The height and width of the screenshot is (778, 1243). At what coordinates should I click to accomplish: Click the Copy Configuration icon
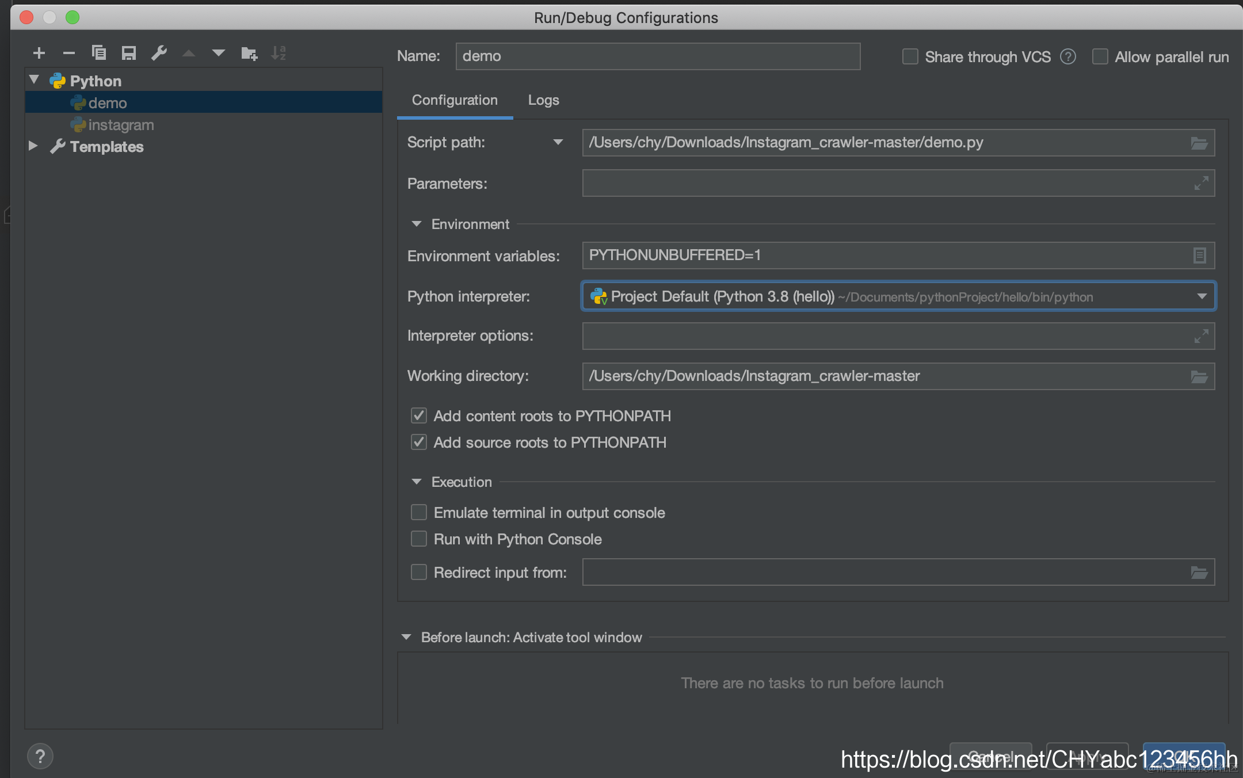click(x=99, y=53)
